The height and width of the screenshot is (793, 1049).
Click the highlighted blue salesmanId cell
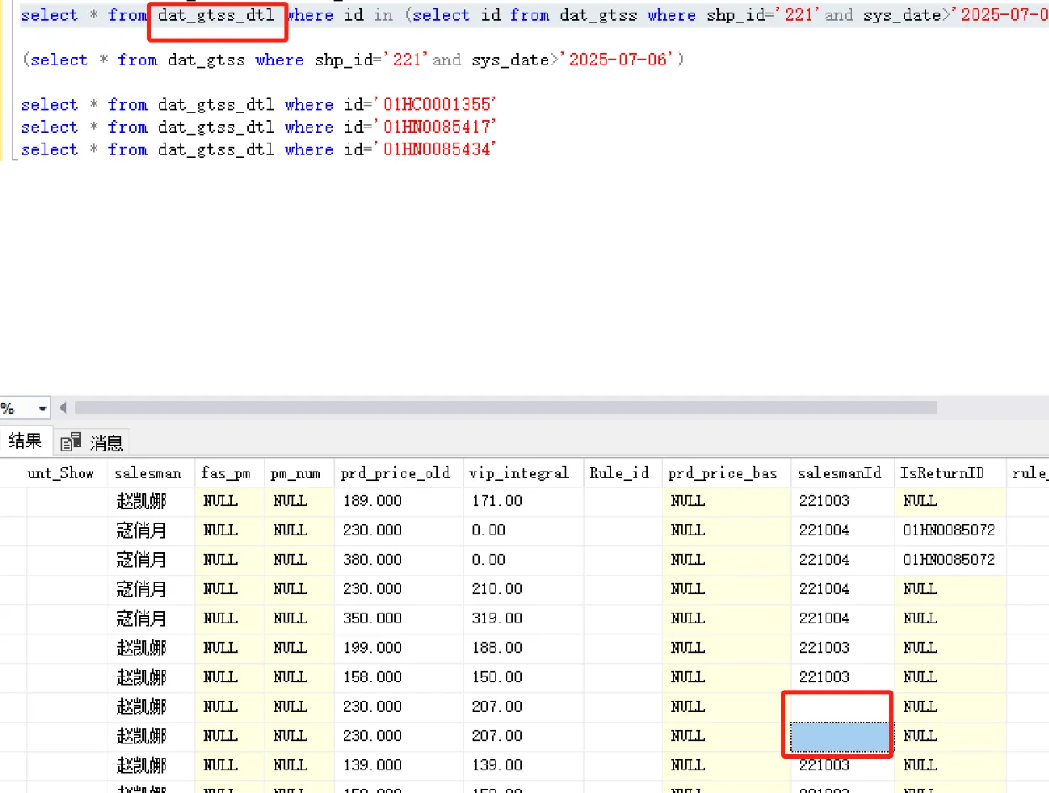pos(840,737)
